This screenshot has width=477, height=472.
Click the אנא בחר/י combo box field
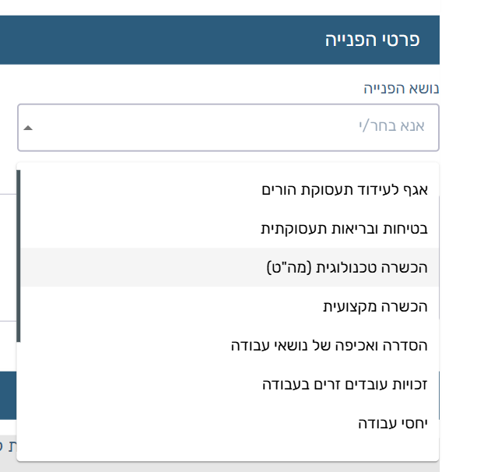(233, 127)
